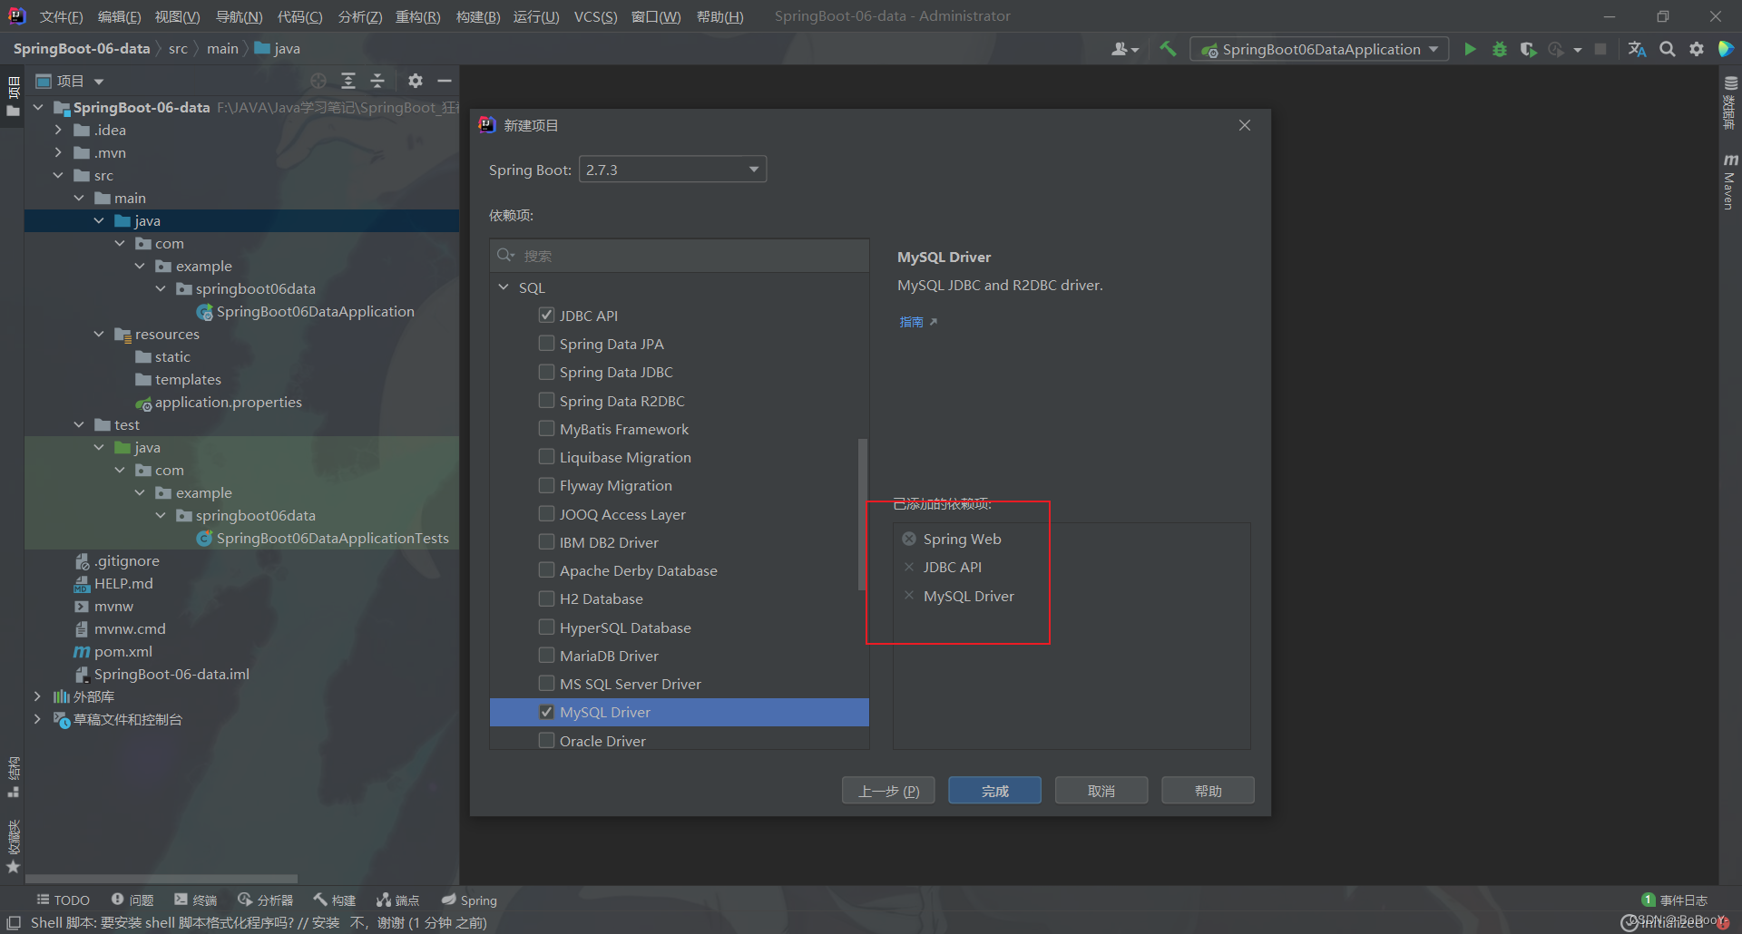Image resolution: width=1742 pixels, height=934 pixels.
Task: Expand the .mvn folder
Action: click(58, 152)
